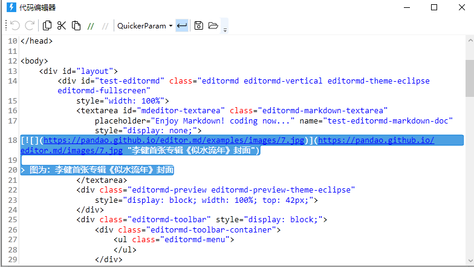Click line number 29 in gutter
The image size is (474, 267).
point(12,259)
